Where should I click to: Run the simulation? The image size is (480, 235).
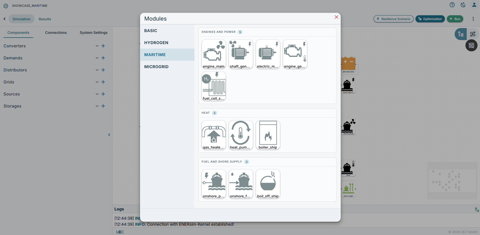[x=455, y=19]
